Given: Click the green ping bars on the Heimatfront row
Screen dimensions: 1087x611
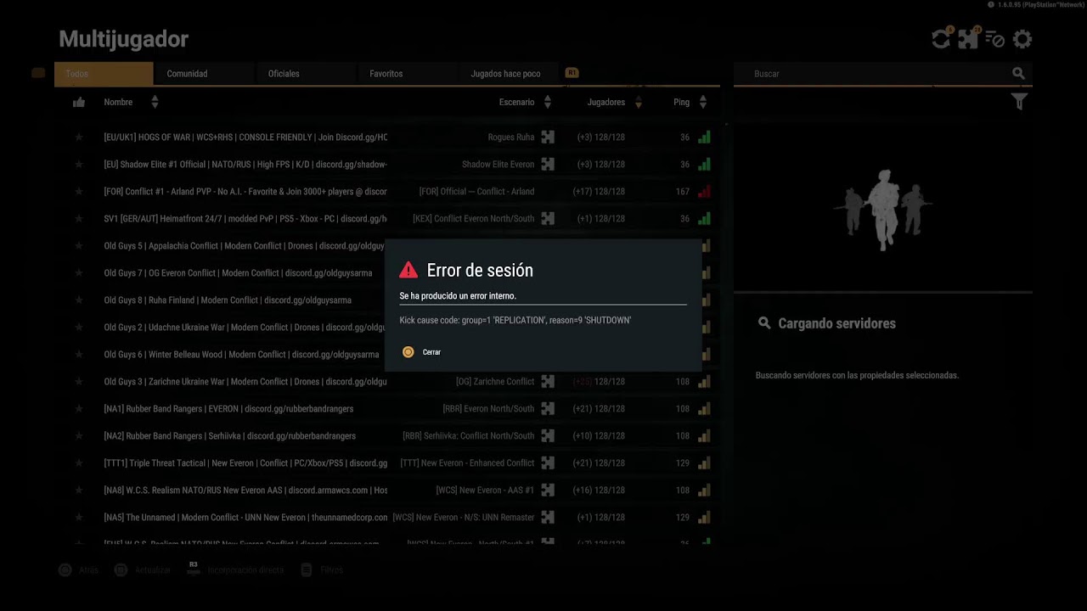Looking at the screenshot, I should (704, 218).
